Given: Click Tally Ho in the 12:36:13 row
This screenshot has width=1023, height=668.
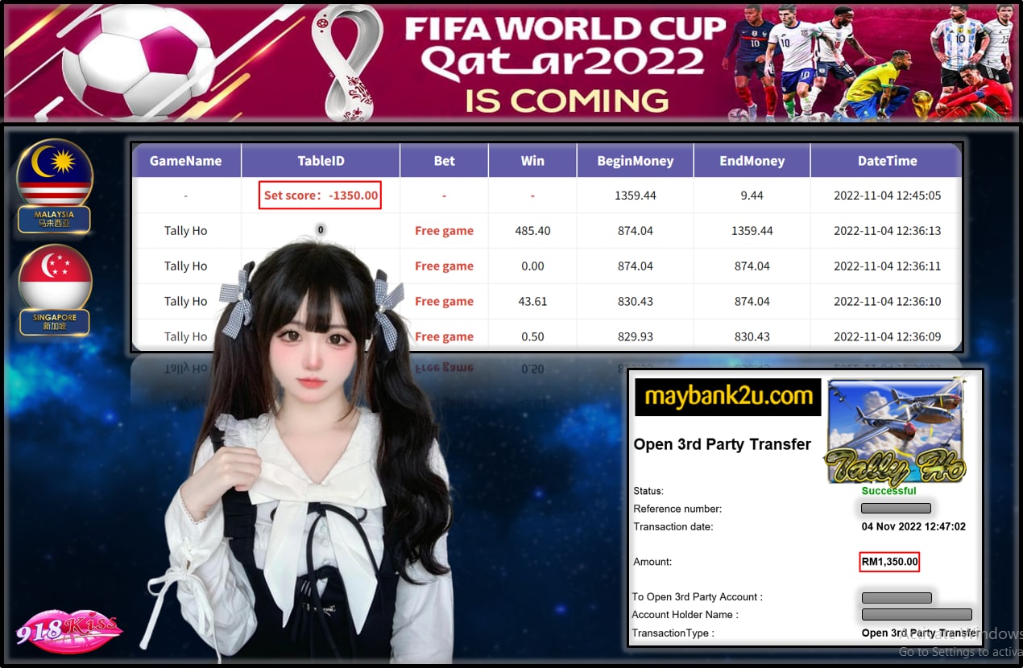Looking at the screenshot, I should pos(186,231).
